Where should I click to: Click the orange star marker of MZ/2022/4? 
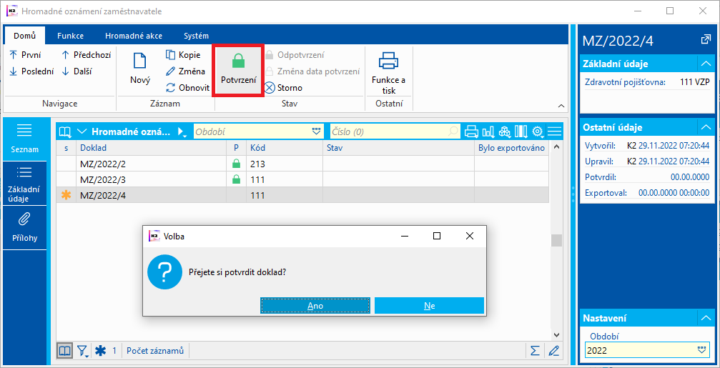coord(66,196)
